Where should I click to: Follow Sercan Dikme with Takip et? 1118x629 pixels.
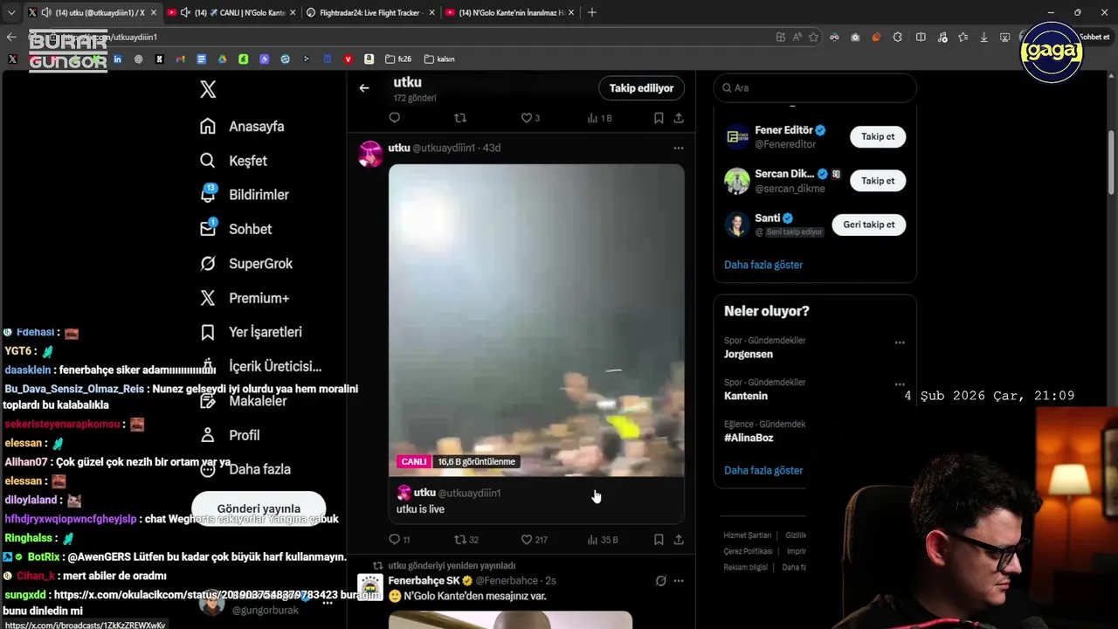pyautogui.click(x=878, y=181)
